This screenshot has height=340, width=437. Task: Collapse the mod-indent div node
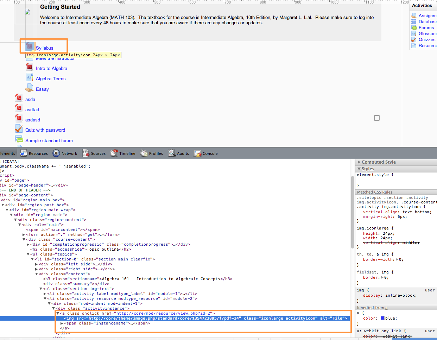pyautogui.click(x=49, y=303)
